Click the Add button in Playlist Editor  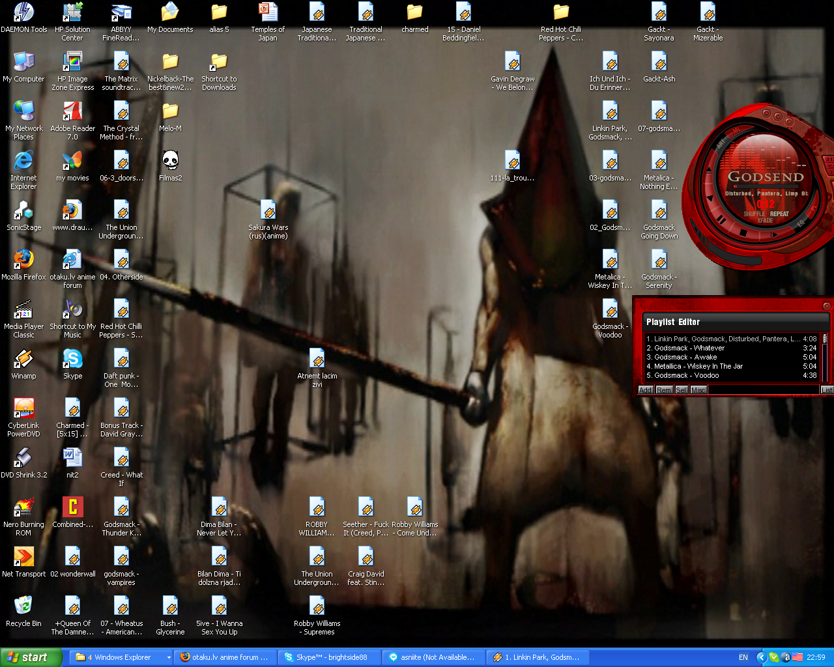pyautogui.click(x=645, y=390)
